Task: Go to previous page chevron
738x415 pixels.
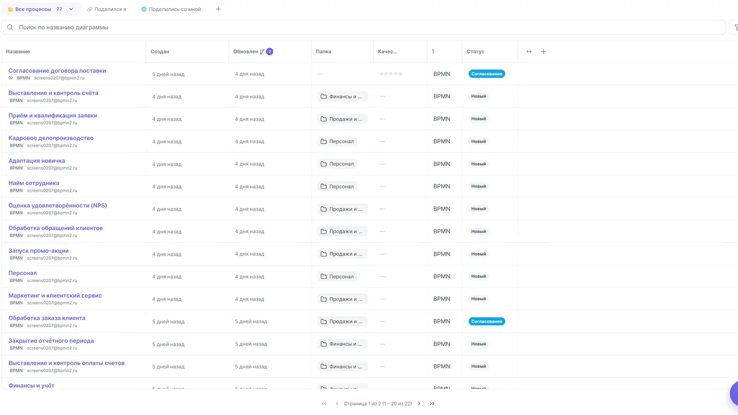Action: 337,403
